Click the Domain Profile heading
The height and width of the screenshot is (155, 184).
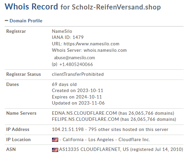tap(26, 21)
